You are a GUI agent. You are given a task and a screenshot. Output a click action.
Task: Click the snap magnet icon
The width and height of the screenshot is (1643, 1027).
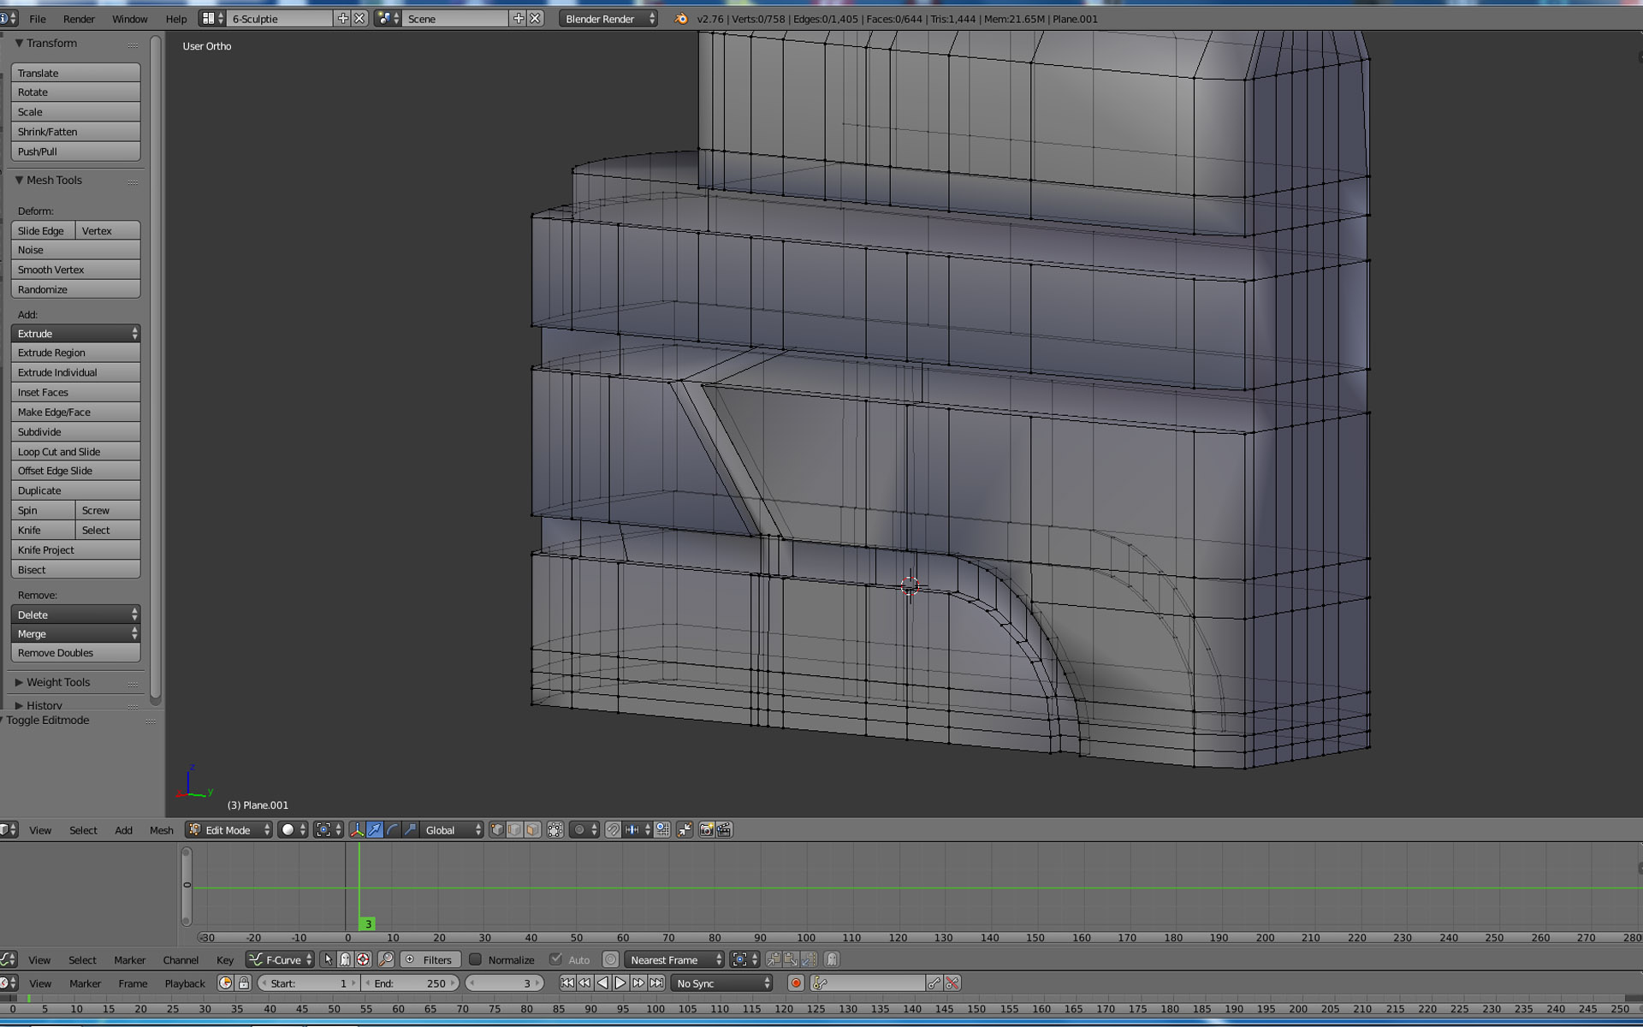point(613,829)
